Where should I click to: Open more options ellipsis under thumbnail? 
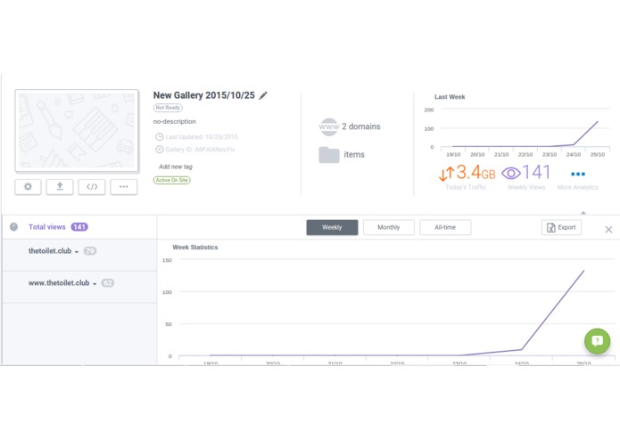pos(124,187)
